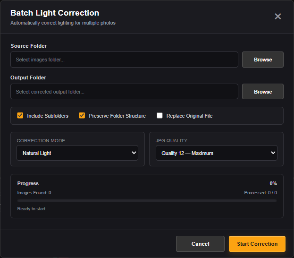Enable Replace Original File checkbox
294x258 pixels.
click(x=160, y=115)
